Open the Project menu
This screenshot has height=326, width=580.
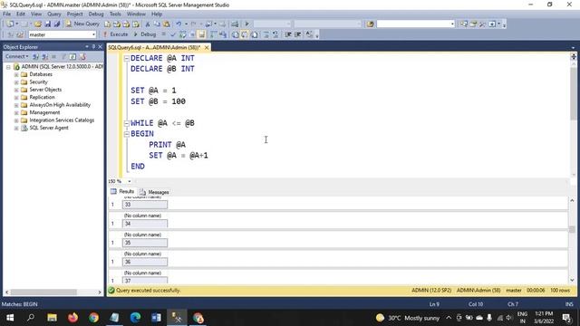click(x=74, y=14)
